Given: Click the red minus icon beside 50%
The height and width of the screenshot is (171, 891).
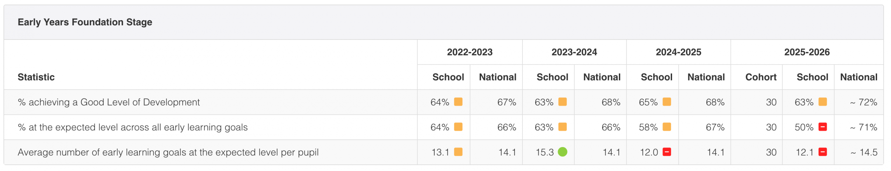Looking at the screenshot, I should click(x=822, y=127).
